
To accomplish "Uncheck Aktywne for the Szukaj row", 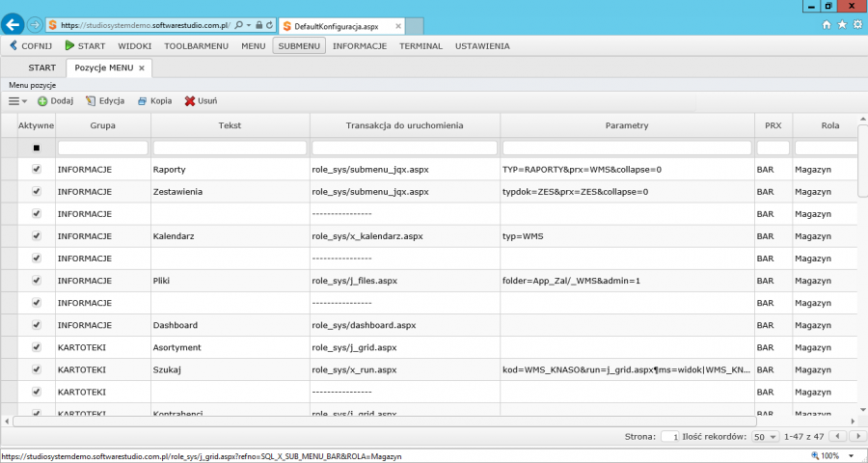I will click(37, 368).
